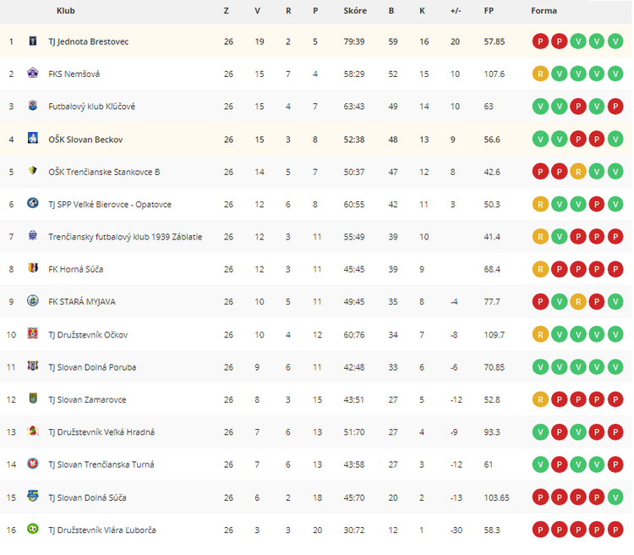This screenshot has height=555, width=634.
Task: Sort table by the Skóre column header
Action: pos(355,11)
